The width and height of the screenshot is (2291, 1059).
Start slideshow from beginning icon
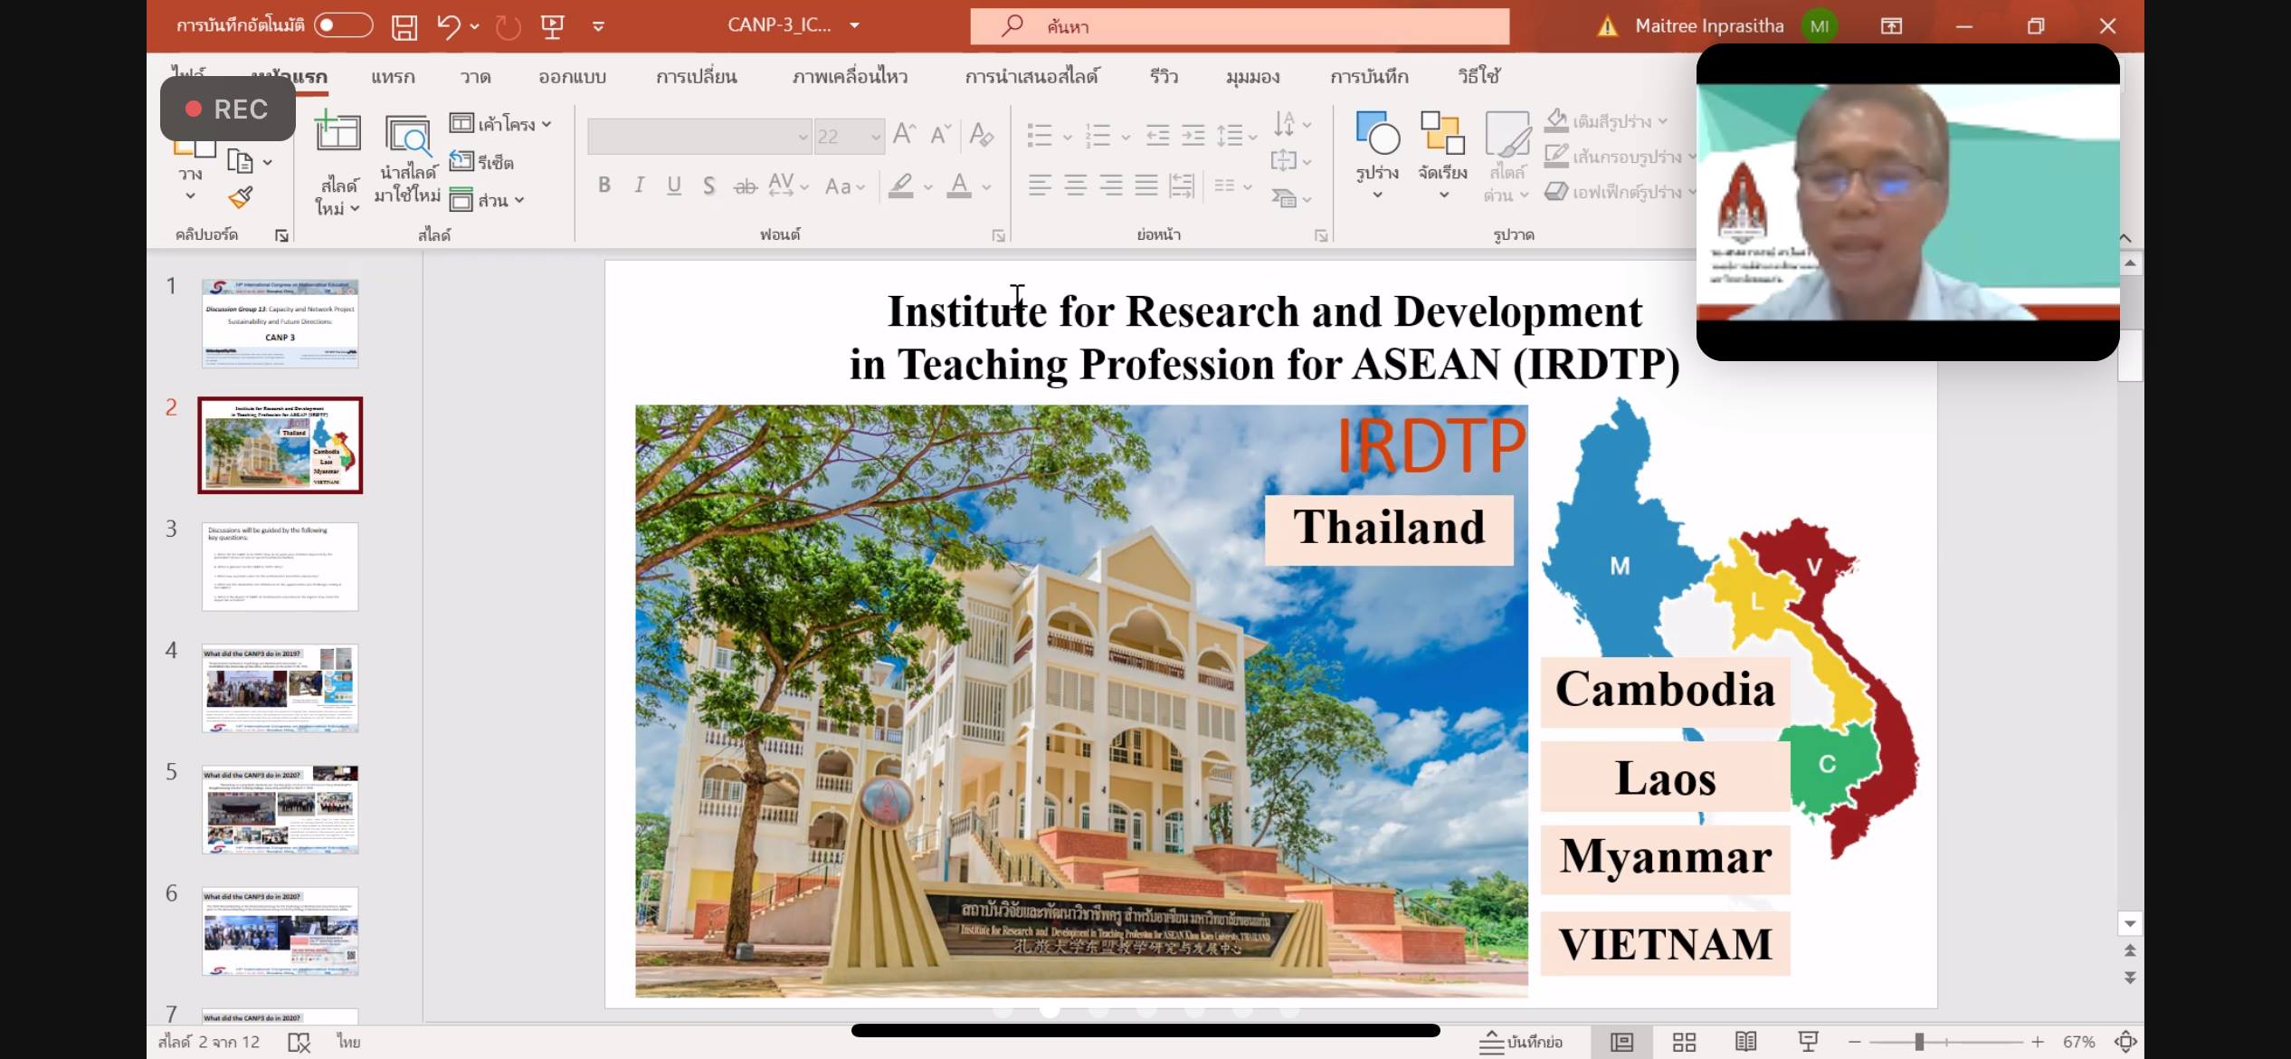tap(552, 27)
